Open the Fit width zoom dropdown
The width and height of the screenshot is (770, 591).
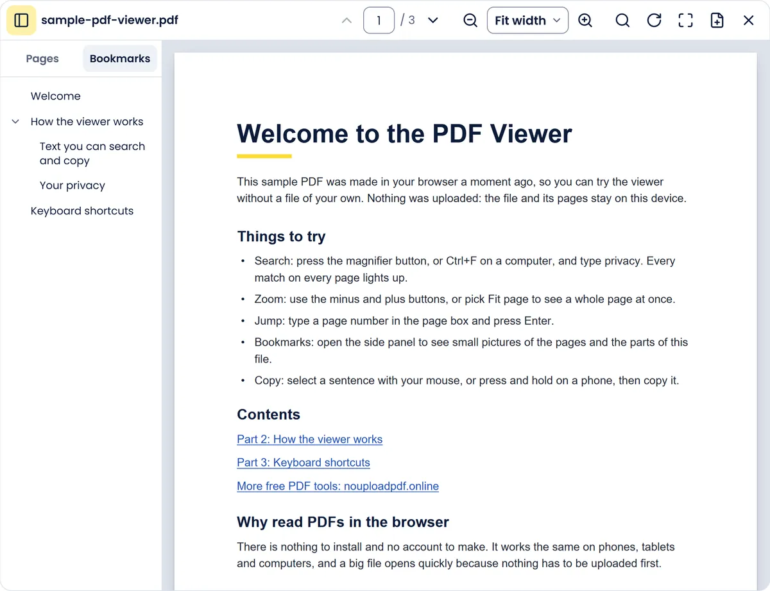[x=527, y=21]
